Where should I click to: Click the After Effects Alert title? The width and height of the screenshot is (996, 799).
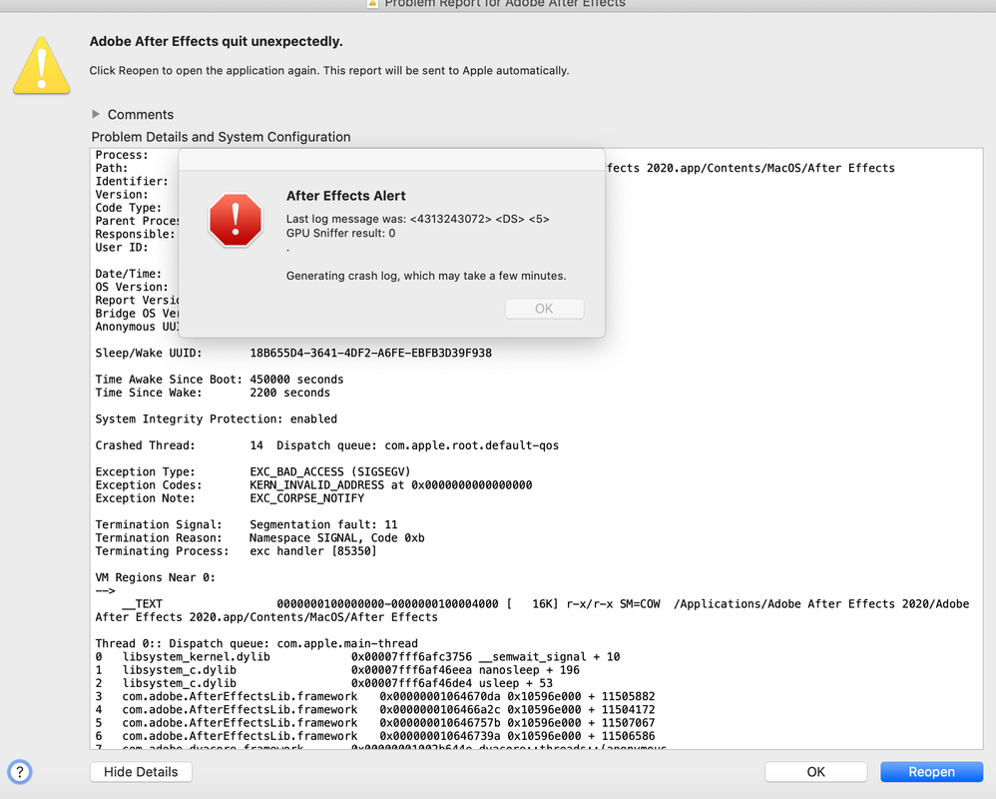click(346, 196)
